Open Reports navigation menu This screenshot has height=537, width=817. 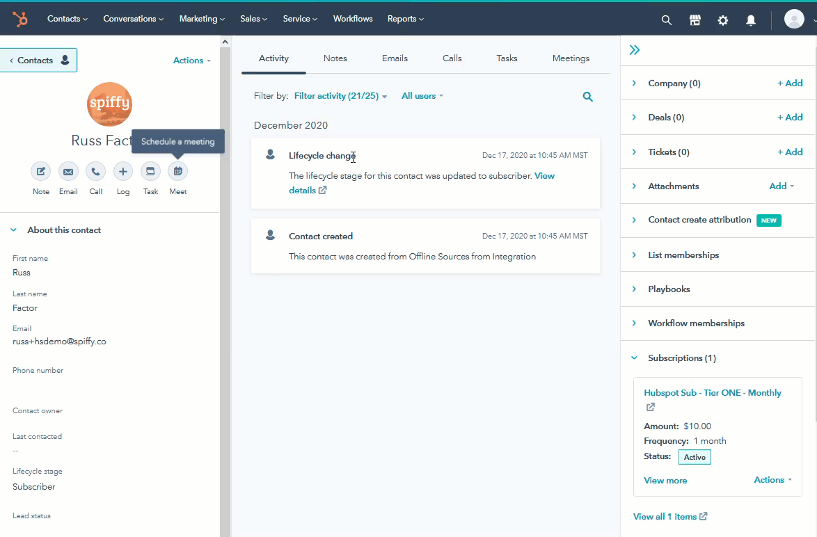(x=406, y=19)
